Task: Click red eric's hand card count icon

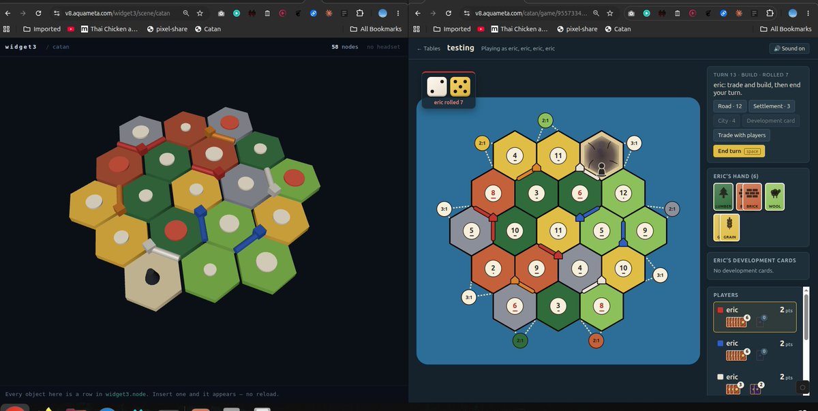Action: tap(736, 322)
